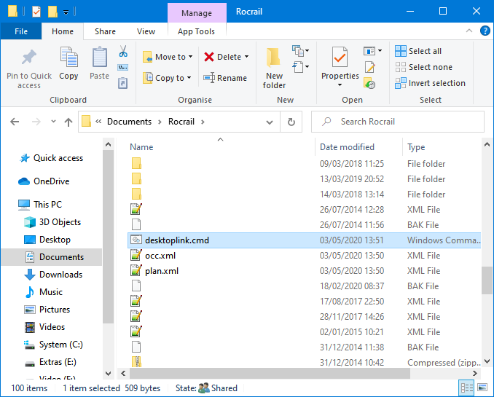Expand the Delete dropdown arrow
Viewport: 494px width, 397px height.
point(246,57)
